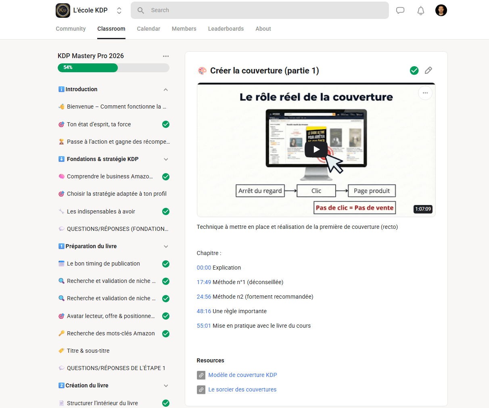Click target icon beside Choisir la stratégie
Viewport: 489px width, 408px height.
(x=61, y=194)
